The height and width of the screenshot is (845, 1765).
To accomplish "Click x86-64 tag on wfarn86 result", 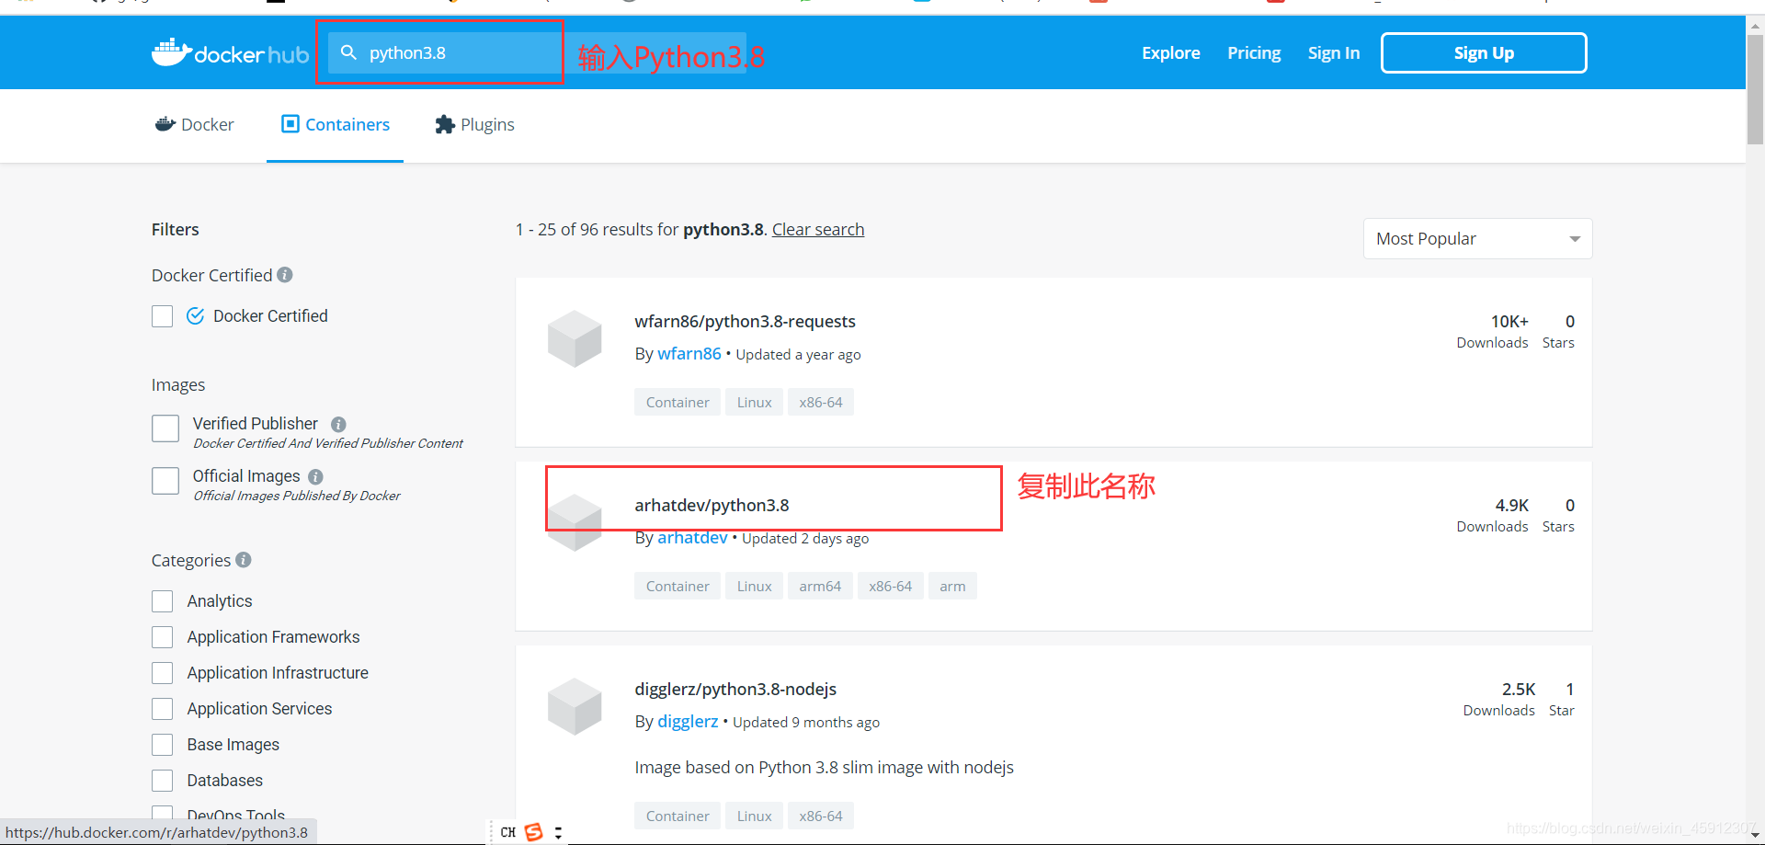I will [821, 402].
